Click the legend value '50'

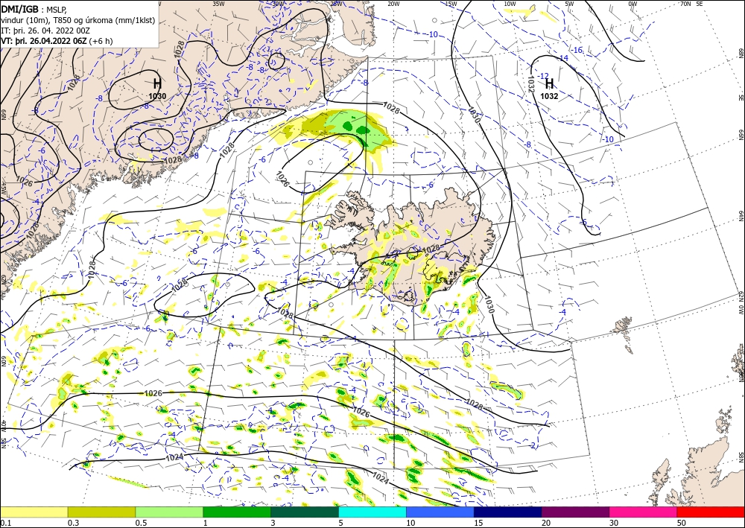[x=682, y=523]
